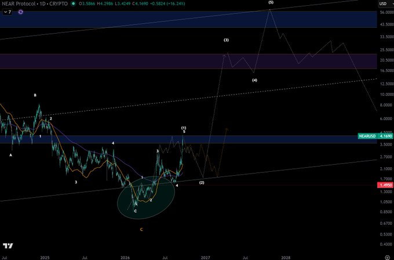Image resolution: width=394 pixels, height=260 pixels.
Task: Expand the collapsed indicators legend showing 7
Action: click(x=8, y=12)
